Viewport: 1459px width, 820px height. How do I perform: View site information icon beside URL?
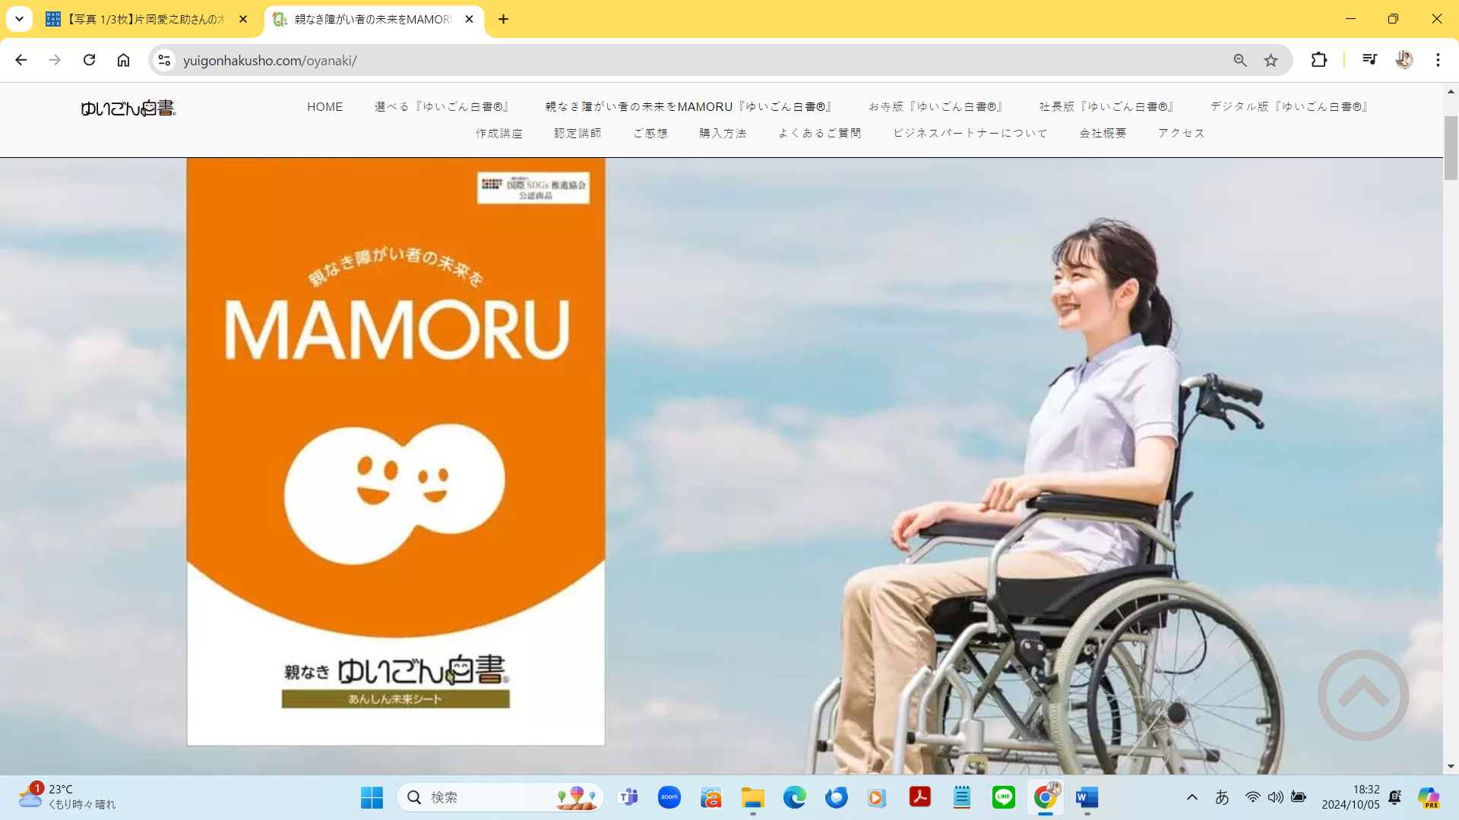tap(164, 60)
